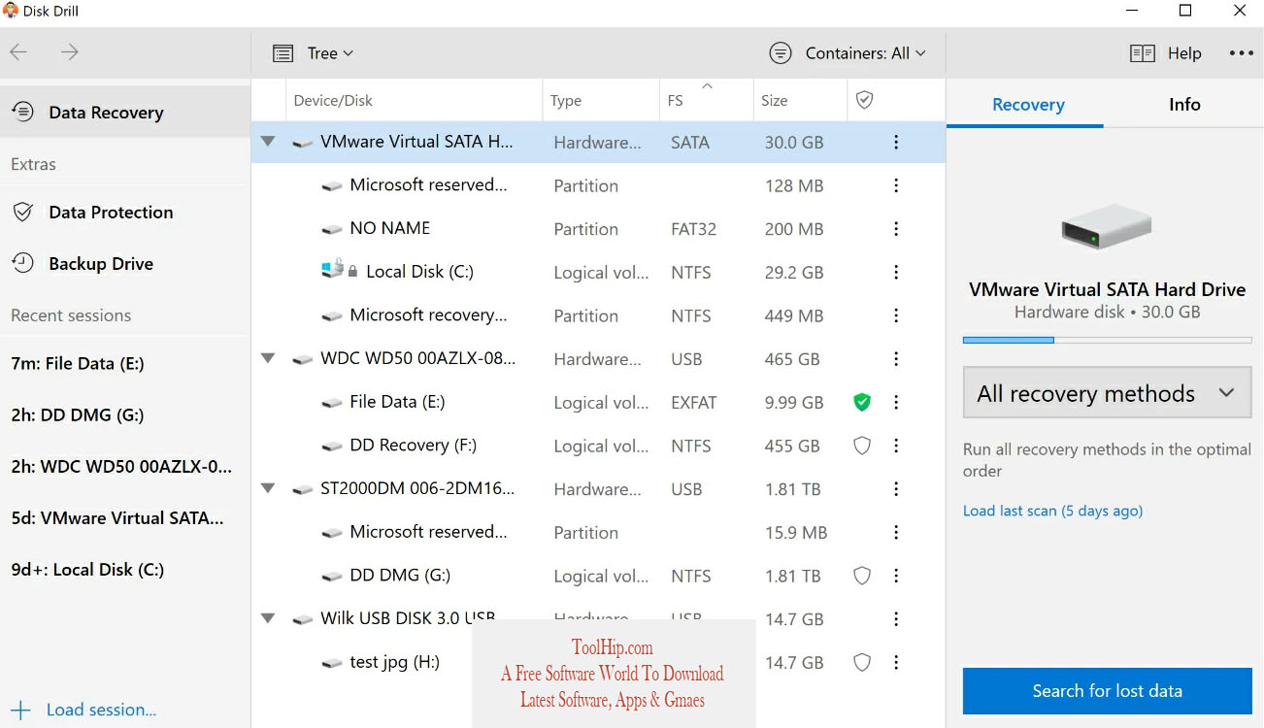Open the Tree view dropdown
Viewport: 1264px width, 728px height.
(330, 53)
